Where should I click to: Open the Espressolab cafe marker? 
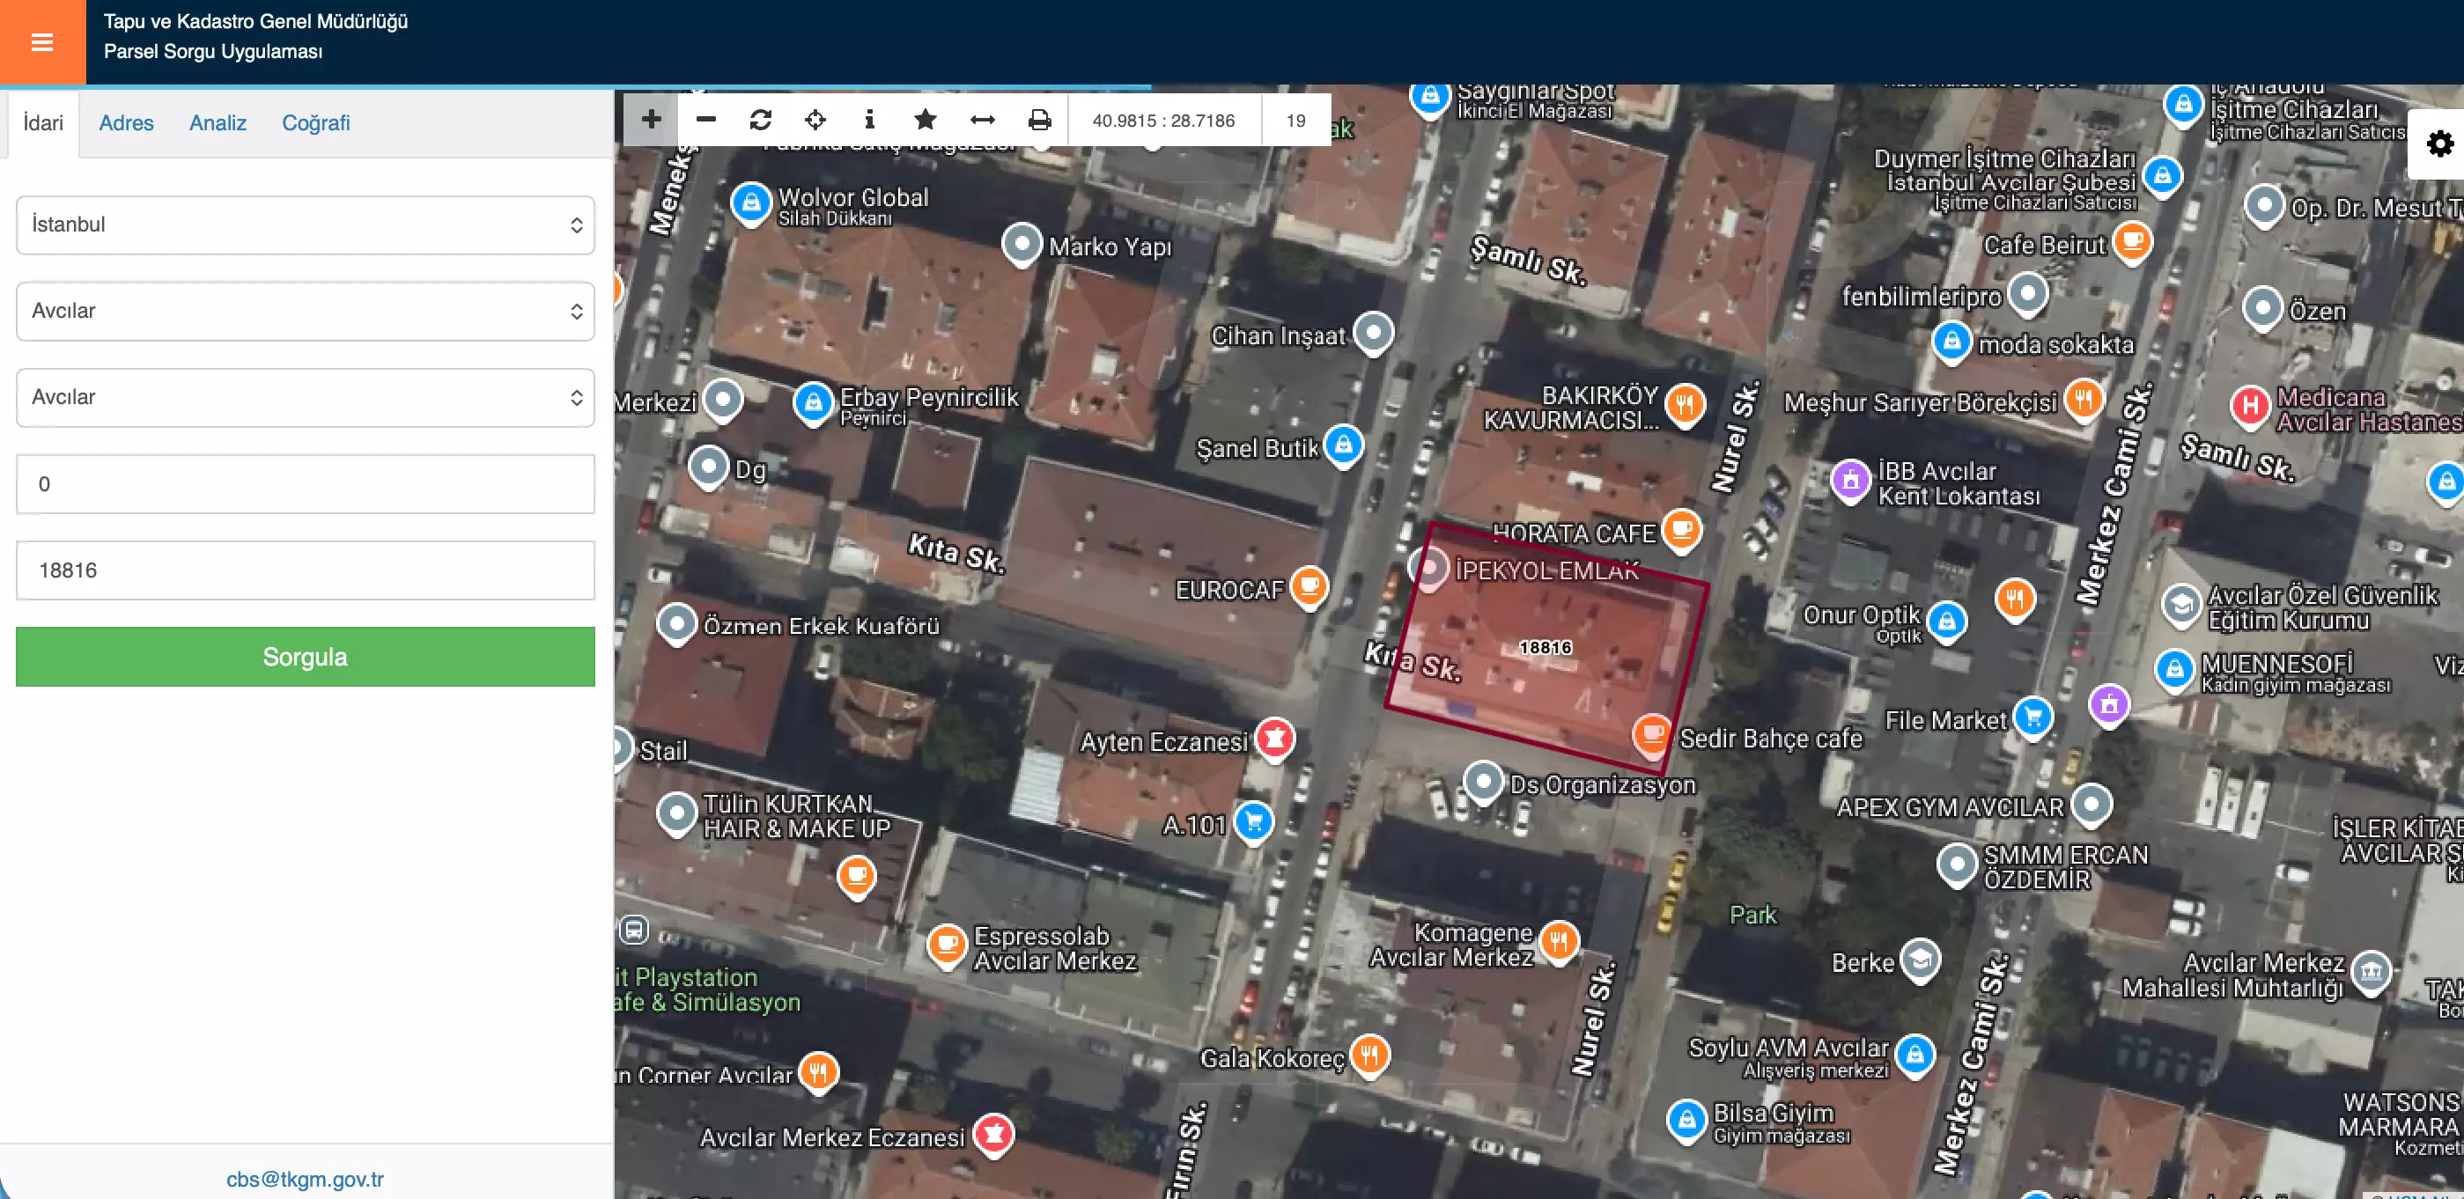(x=947, y=946)
